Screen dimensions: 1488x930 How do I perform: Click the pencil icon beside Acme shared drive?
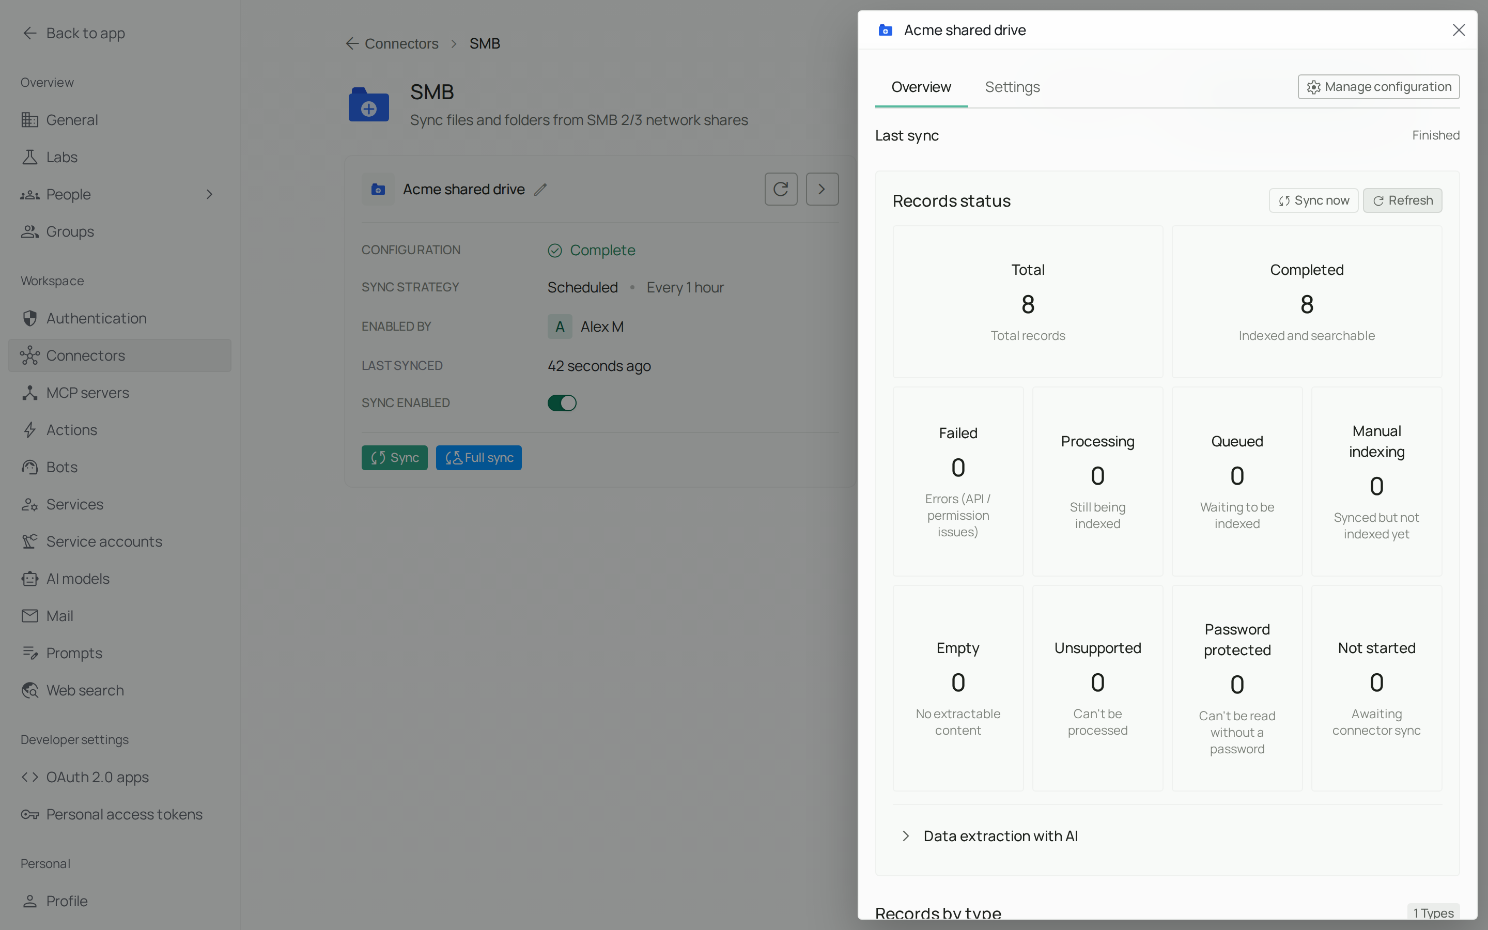(540, 190)
